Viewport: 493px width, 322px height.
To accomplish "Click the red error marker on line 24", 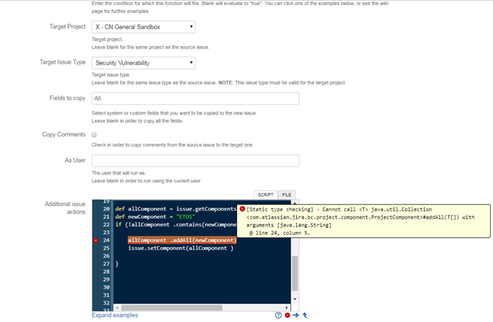I will pyautogui.click(x=96, y=241).
